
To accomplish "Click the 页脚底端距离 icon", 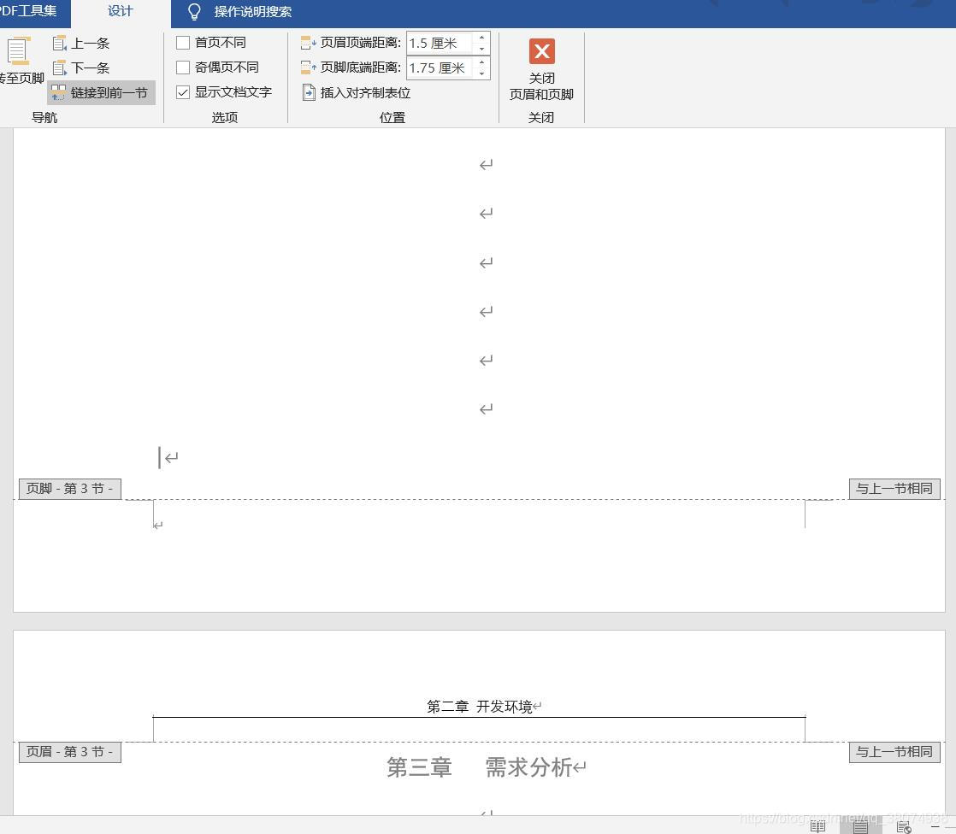I will 308,67.
